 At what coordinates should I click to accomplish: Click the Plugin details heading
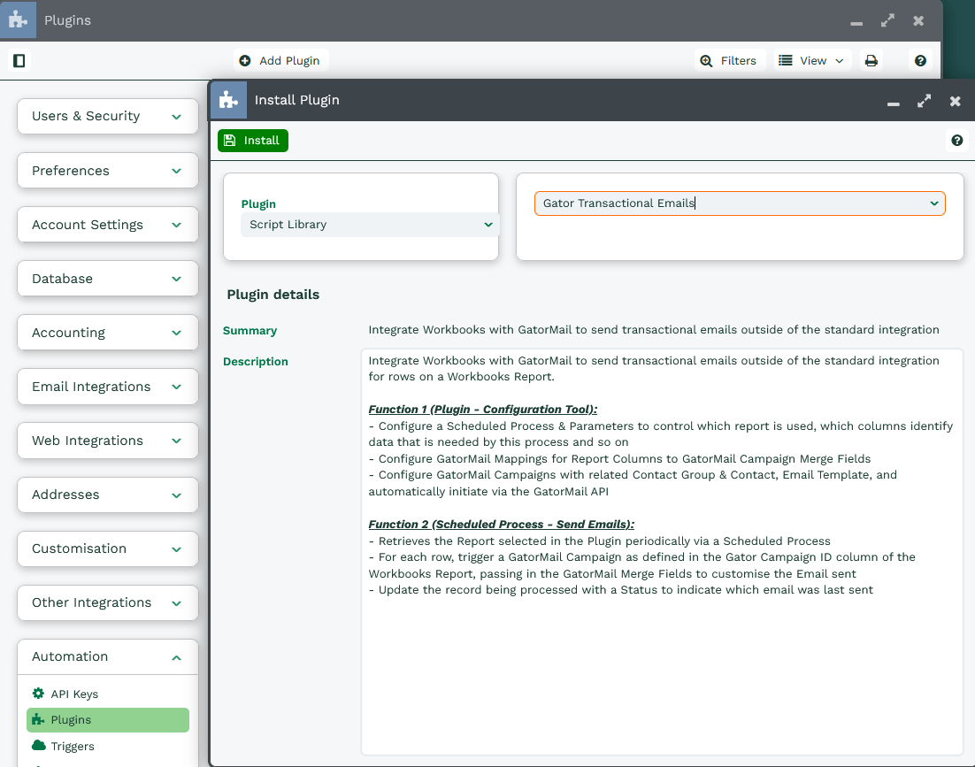pos(273,295)
